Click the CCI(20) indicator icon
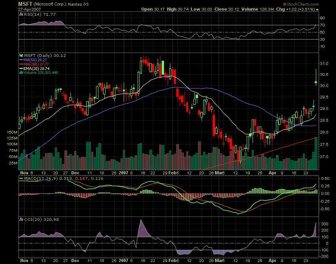This screenshot has height=264, width=336. pos(21,219)
